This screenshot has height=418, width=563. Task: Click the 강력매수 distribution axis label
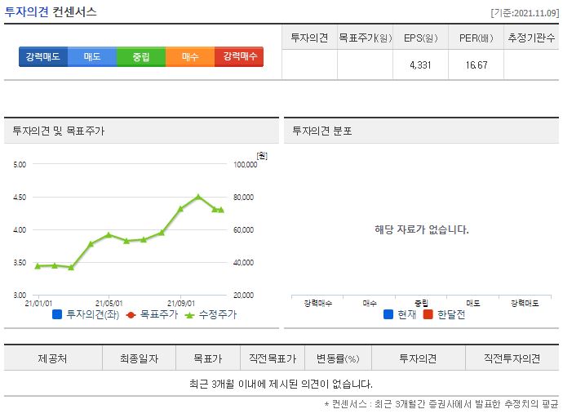(x=318, y=304)
